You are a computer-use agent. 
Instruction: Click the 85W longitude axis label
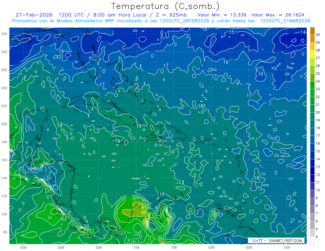61,247
